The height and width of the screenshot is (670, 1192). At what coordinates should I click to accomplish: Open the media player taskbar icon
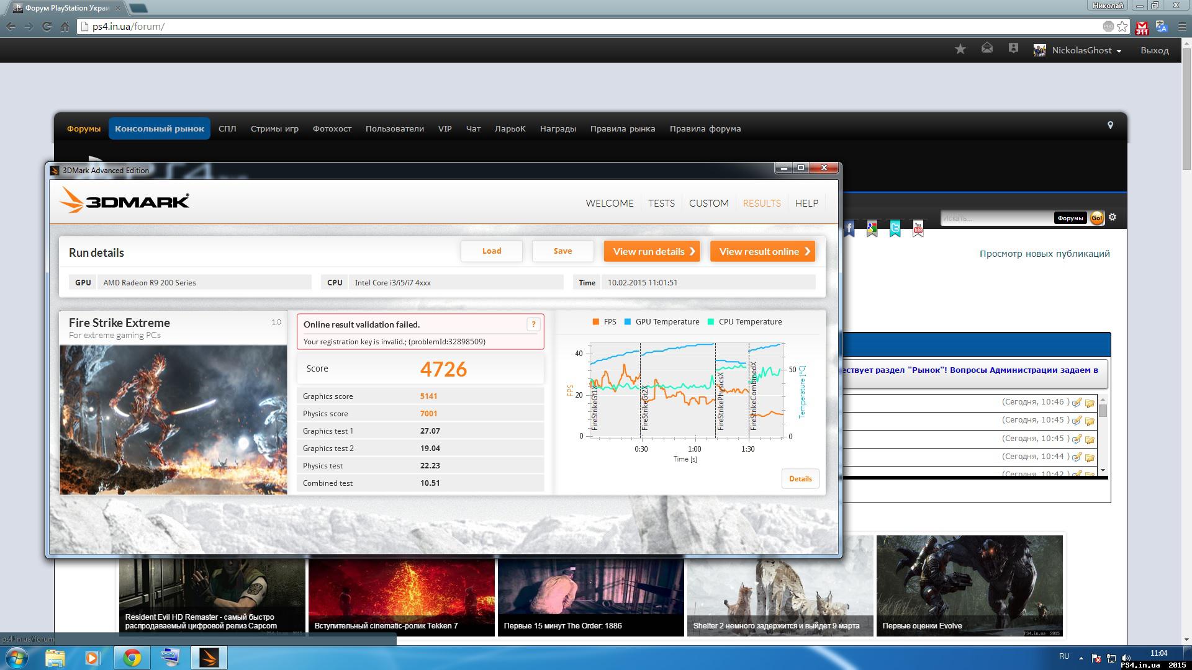pos(93,658)
